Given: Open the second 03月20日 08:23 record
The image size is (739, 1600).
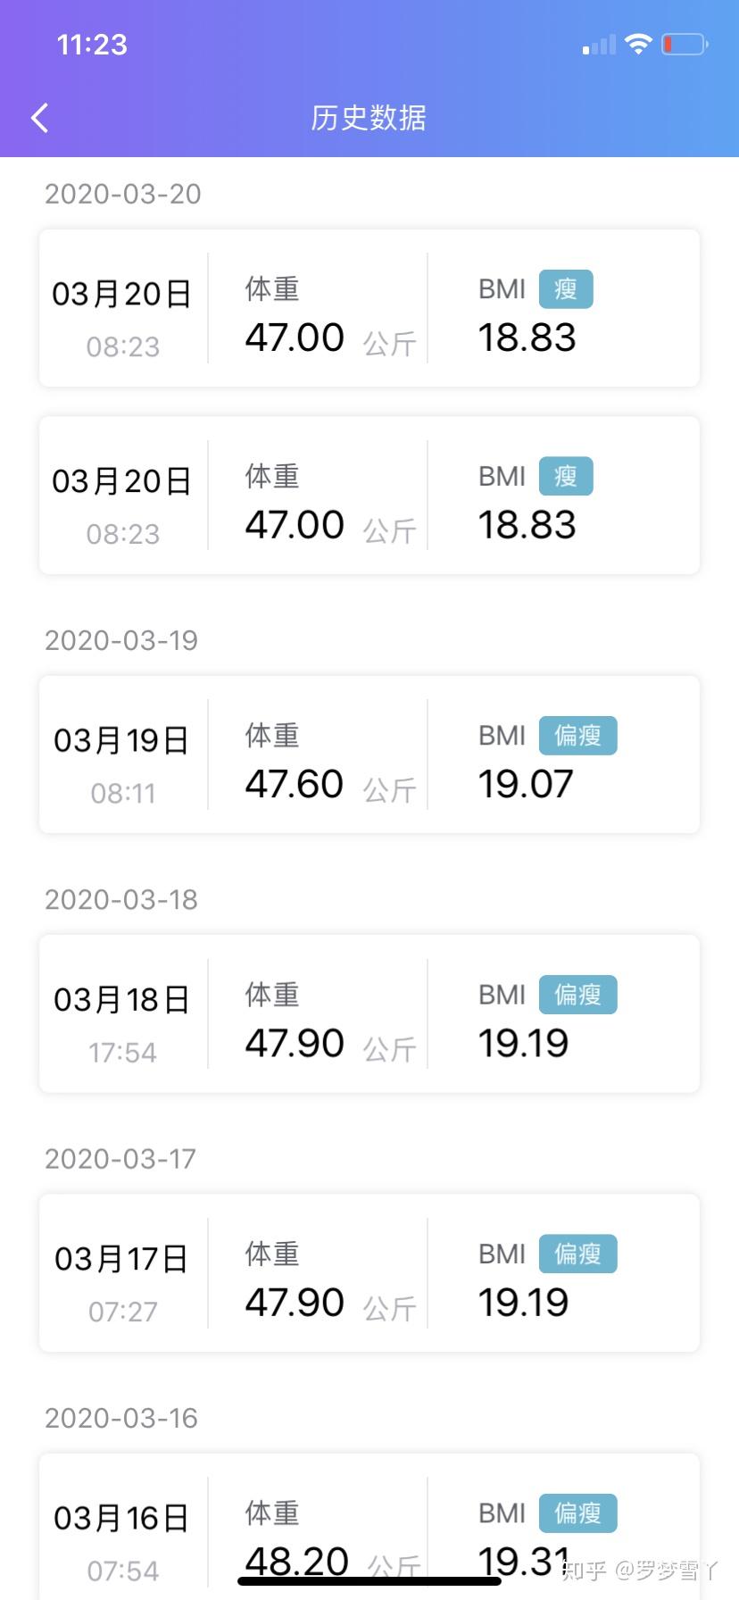Looking at the screenshot, I should 369,496.
